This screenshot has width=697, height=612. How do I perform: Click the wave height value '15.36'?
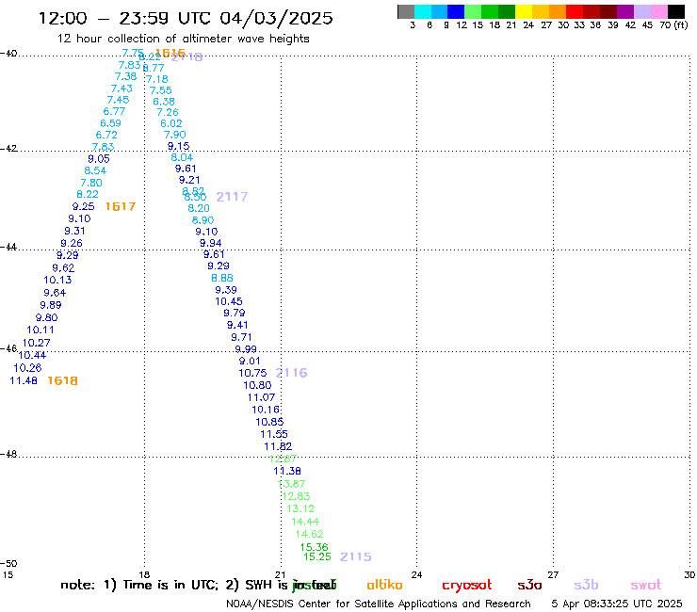click(x=314, y=547)
